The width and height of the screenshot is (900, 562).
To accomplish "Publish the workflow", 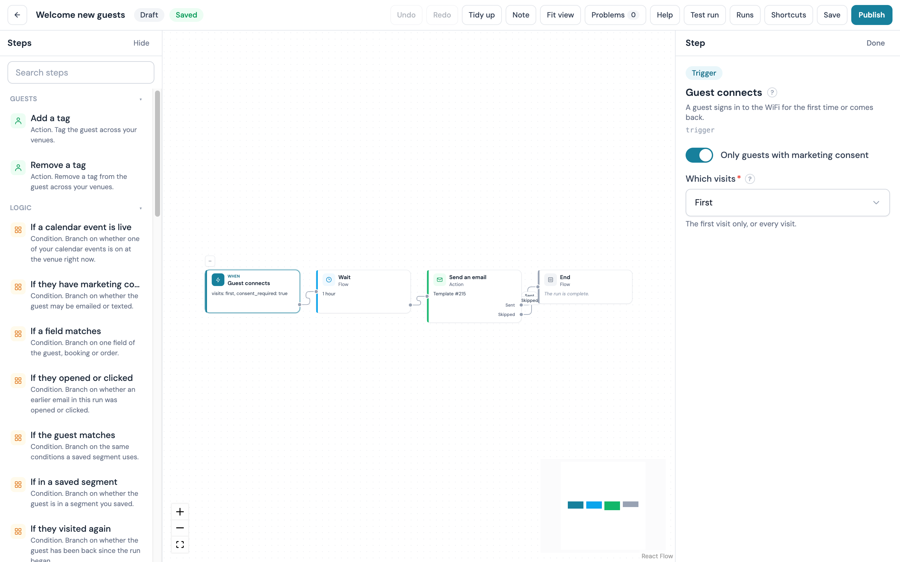I will coord(871,15).
